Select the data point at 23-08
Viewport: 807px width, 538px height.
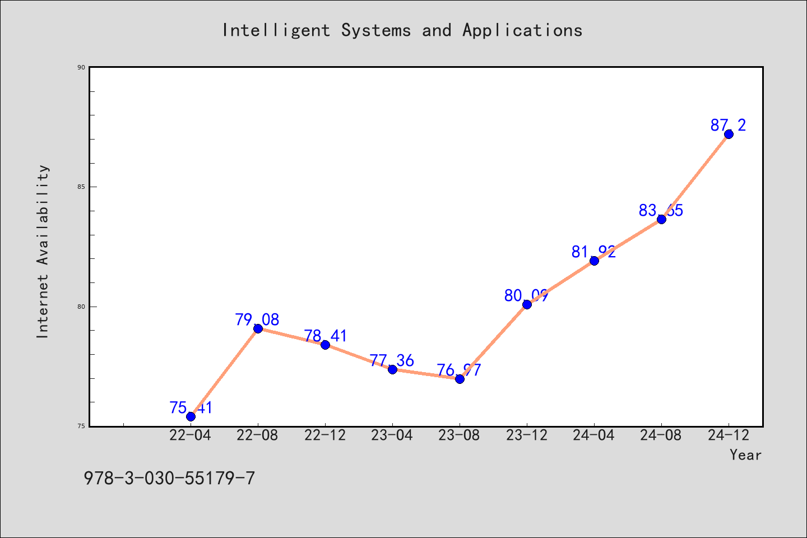(460, 379)
